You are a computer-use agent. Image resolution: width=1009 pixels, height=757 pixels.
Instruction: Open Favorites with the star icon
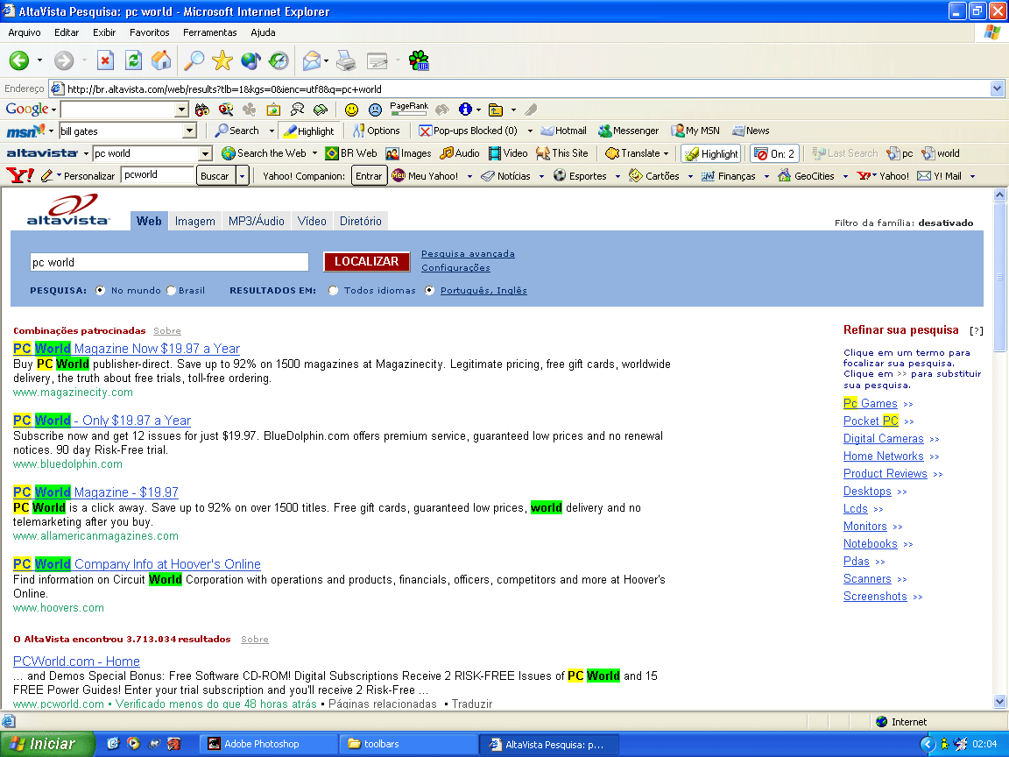tap(222, 60)
